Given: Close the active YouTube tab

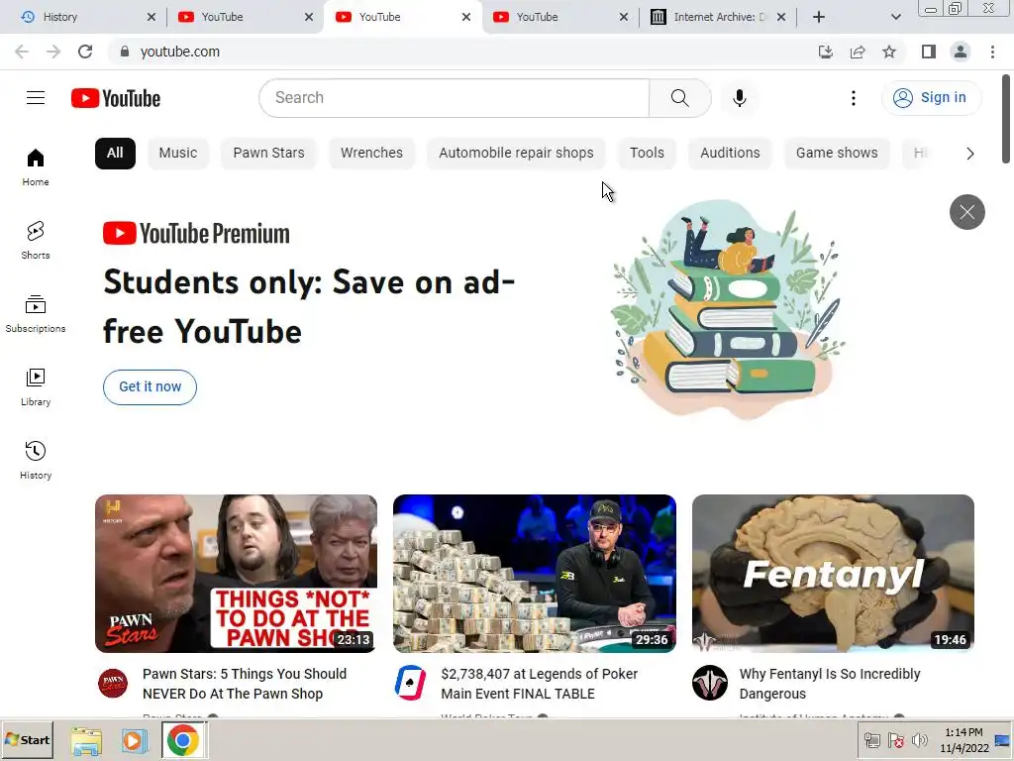Looking at the screenshot, I should coord(466,17).
